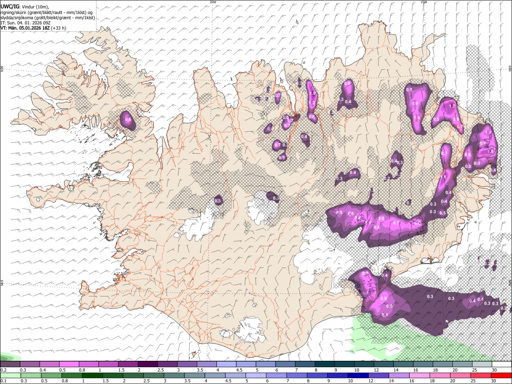The height and width of the screenshot is (384, 512).
Task: Click the 'slydda/snjókoma' legend description line
Action: click(48, 17)
